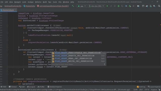Open the File menu

(2, 2)
